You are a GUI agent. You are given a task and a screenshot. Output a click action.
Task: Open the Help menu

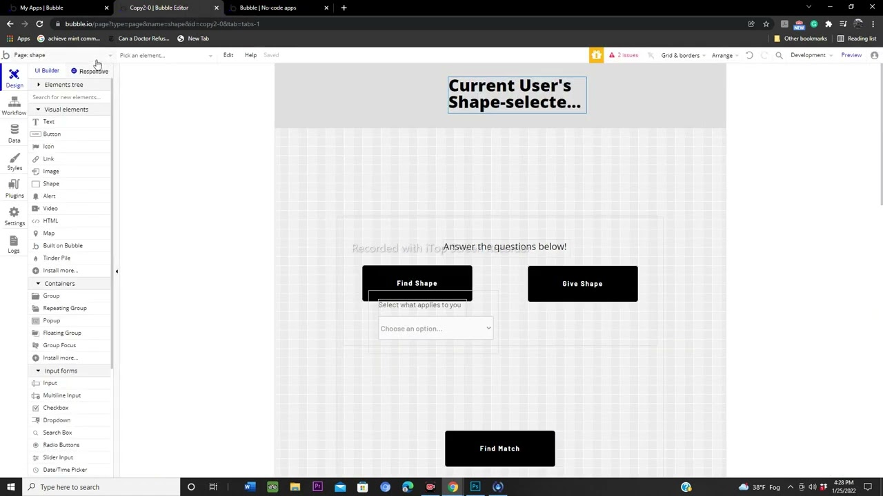click(x=250, y=55)
